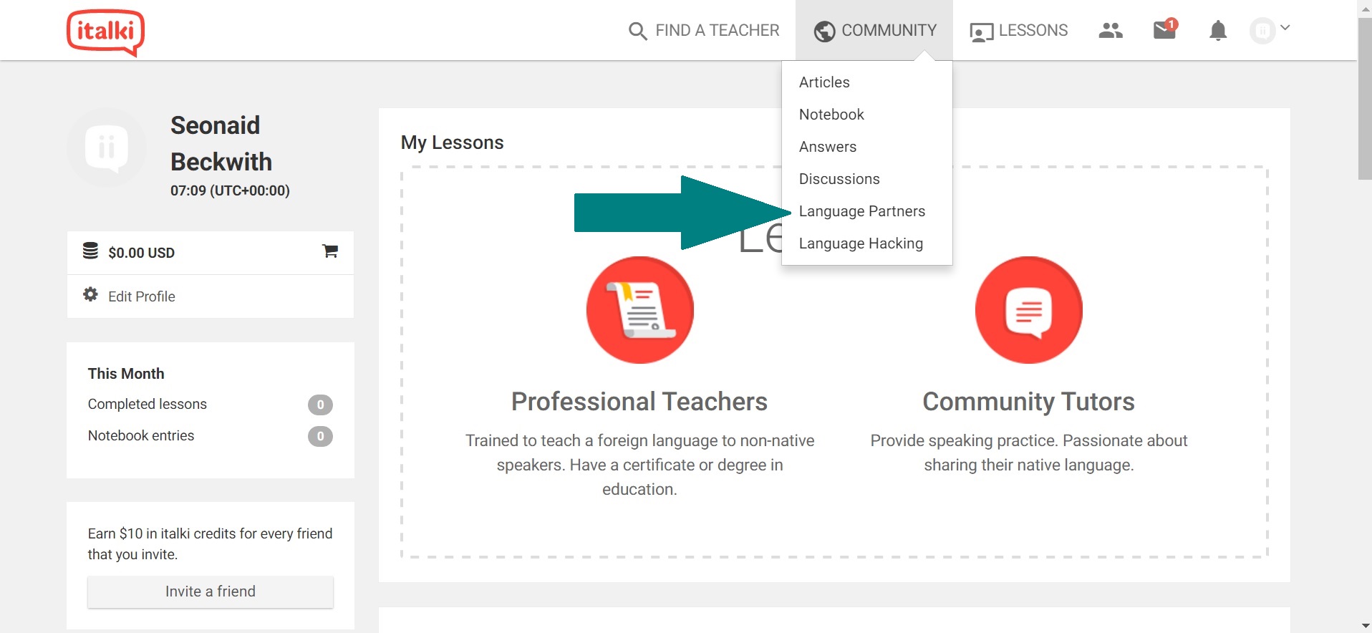Viewport: 1372px width, 633px height.
Task: Select Notebook in the Community menu
Action: pyautogui.click(x=831, y=115)
